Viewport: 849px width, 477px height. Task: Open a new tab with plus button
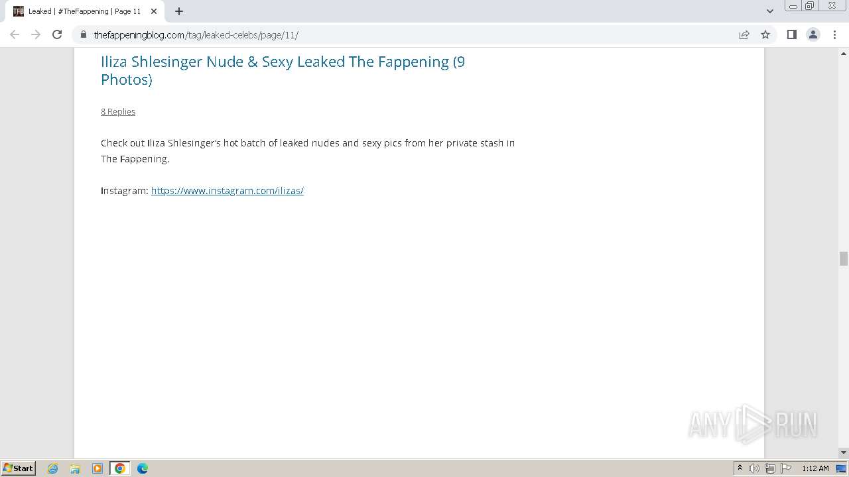point(179,11)
